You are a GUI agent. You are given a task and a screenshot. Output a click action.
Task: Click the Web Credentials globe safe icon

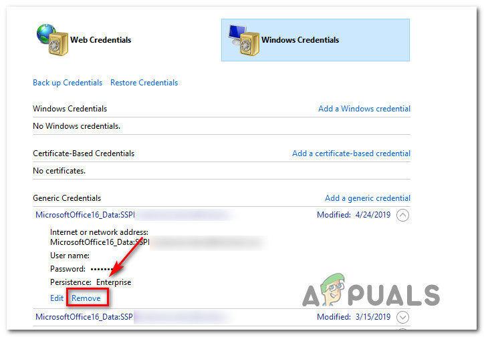pos(52,40)
